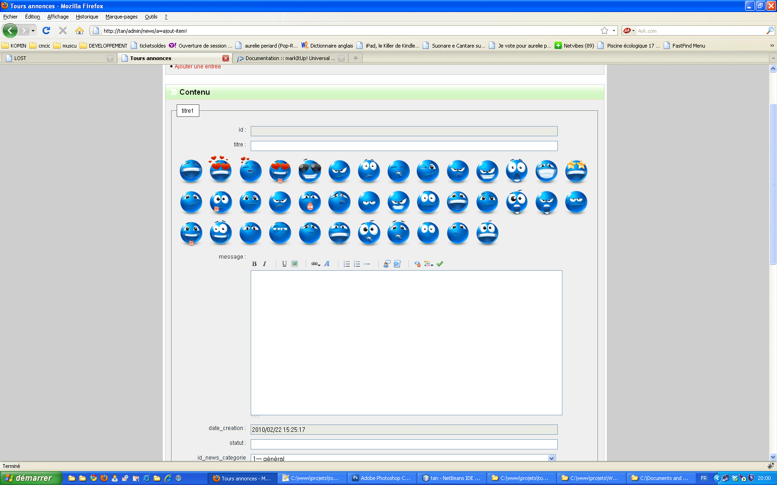The height and width of the screenshot is (485, 777).
Task: Insert bulleted list in message editor
Action: tap(346, 264)
